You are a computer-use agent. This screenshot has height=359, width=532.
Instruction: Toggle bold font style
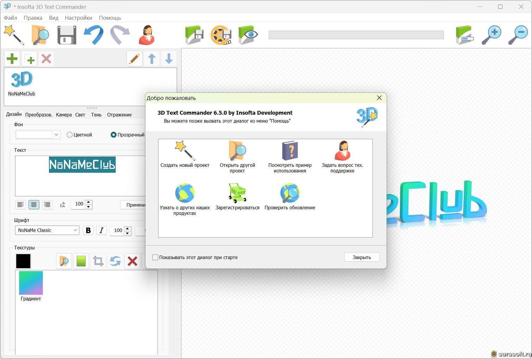(x=88, y=230)
